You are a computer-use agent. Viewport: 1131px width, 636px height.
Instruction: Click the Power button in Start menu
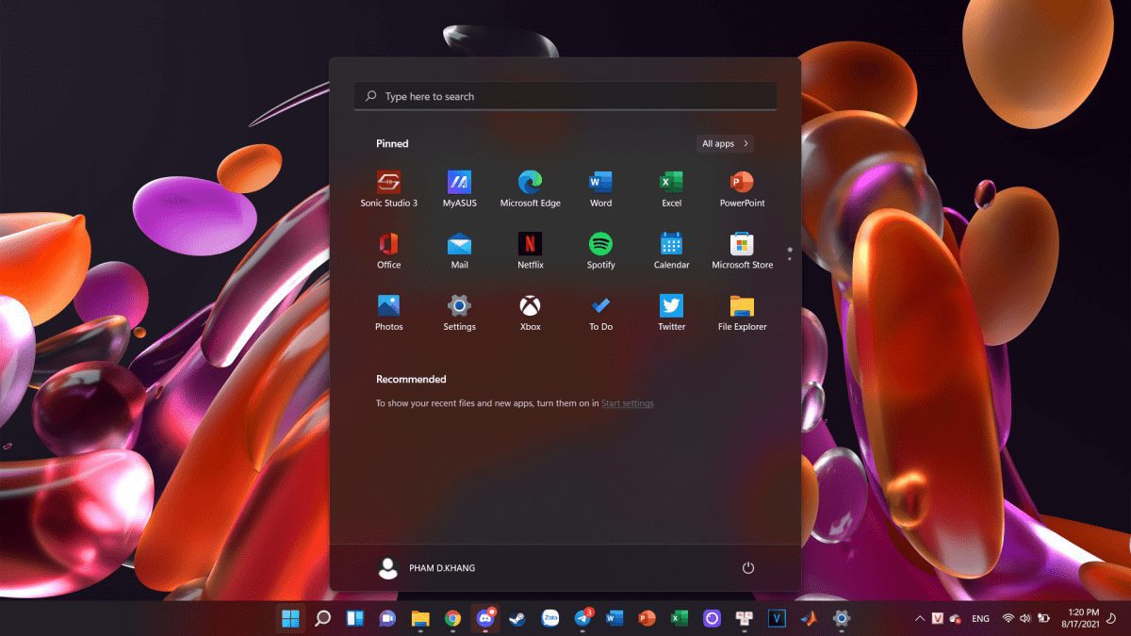748,568
